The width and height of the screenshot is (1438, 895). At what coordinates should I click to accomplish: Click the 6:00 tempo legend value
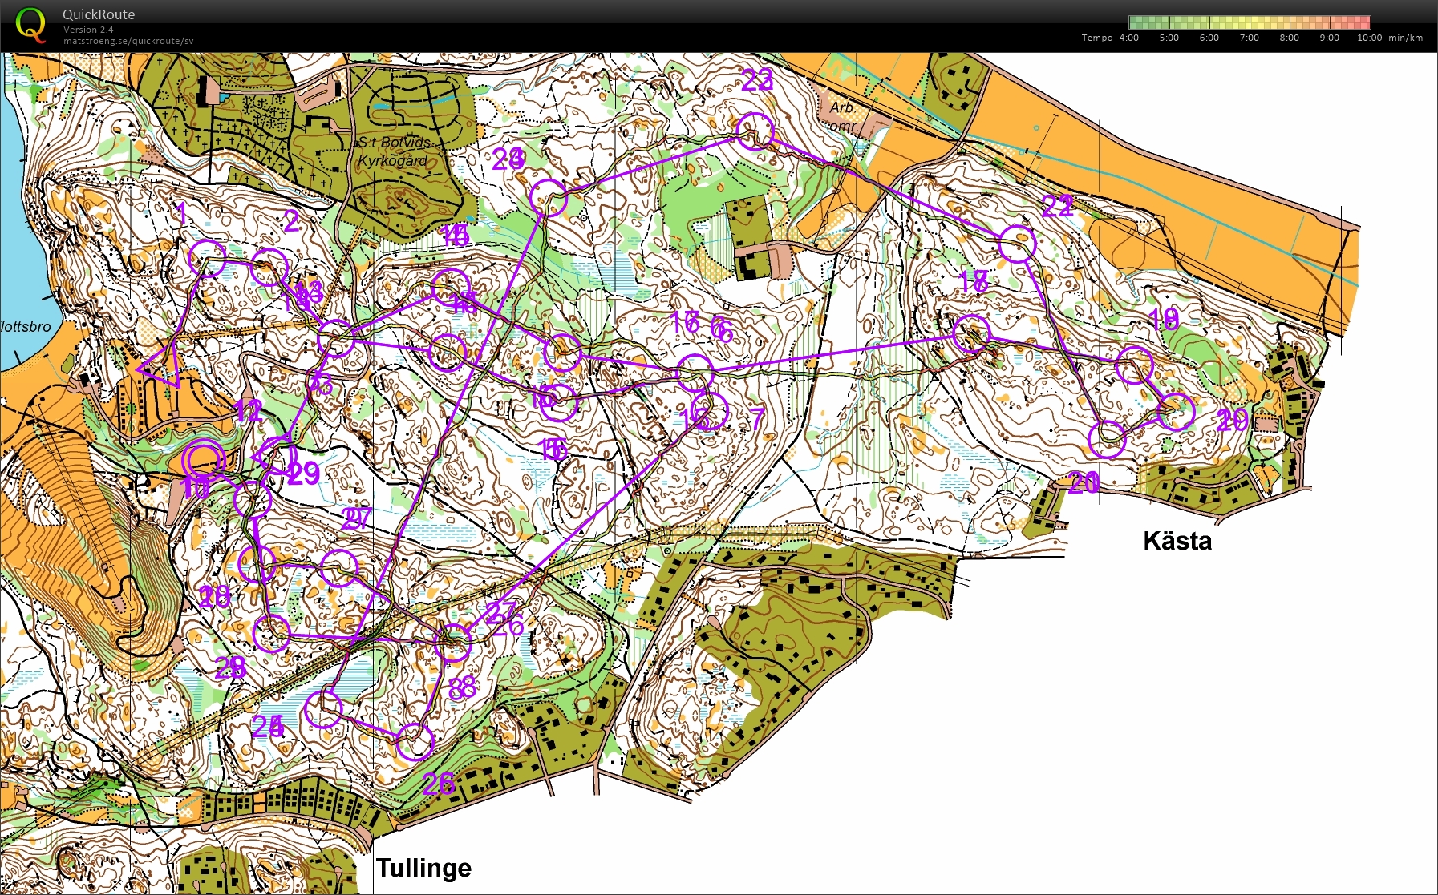tap(1209, 38)
